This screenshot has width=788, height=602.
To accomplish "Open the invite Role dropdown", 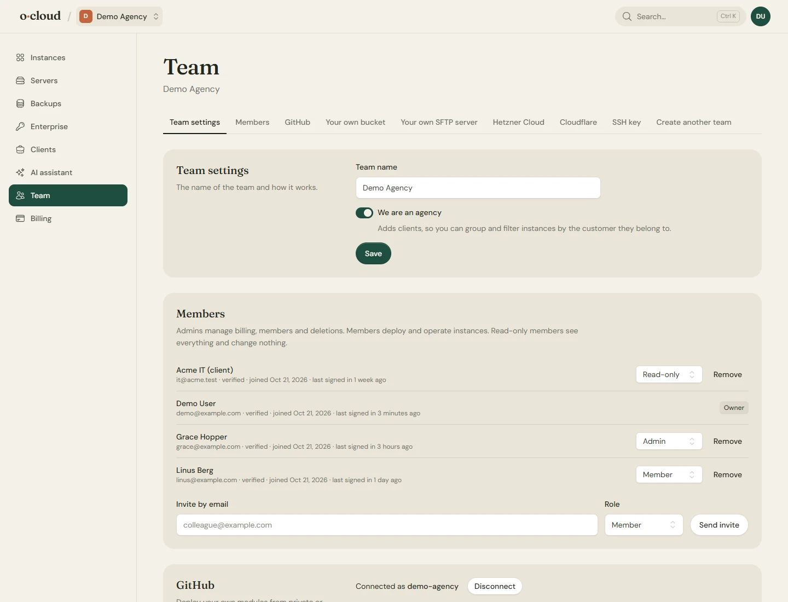I will click(644, 525).
